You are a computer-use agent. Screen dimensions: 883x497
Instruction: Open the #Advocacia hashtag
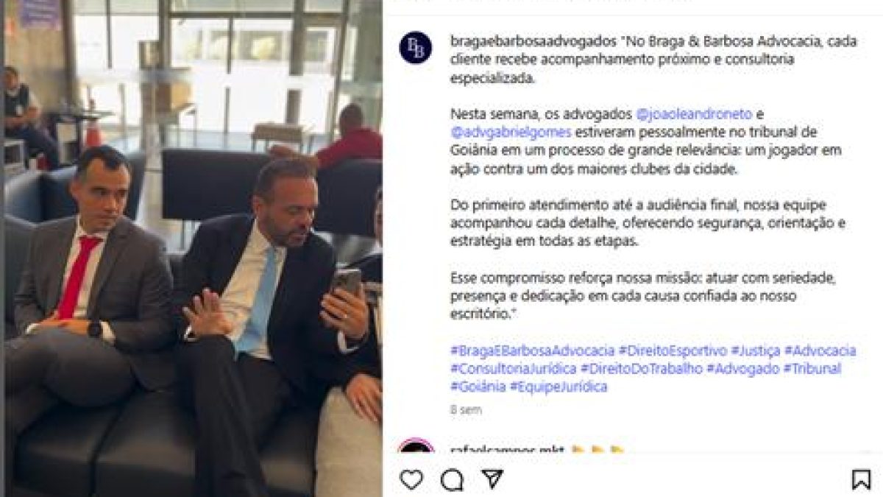click(820, 350)
